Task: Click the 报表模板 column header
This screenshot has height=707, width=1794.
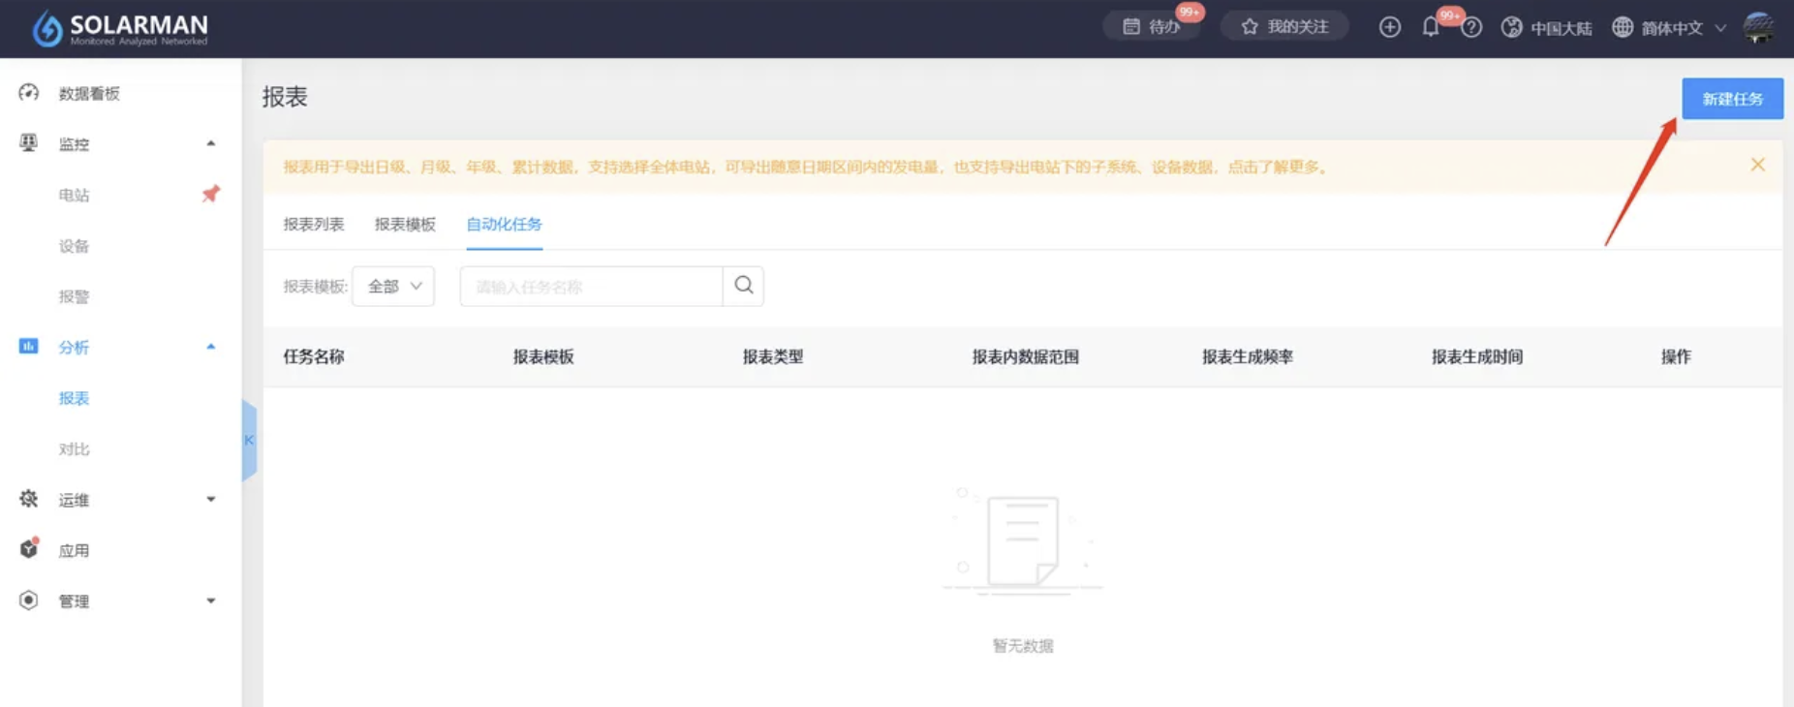Action: [543, 356]
